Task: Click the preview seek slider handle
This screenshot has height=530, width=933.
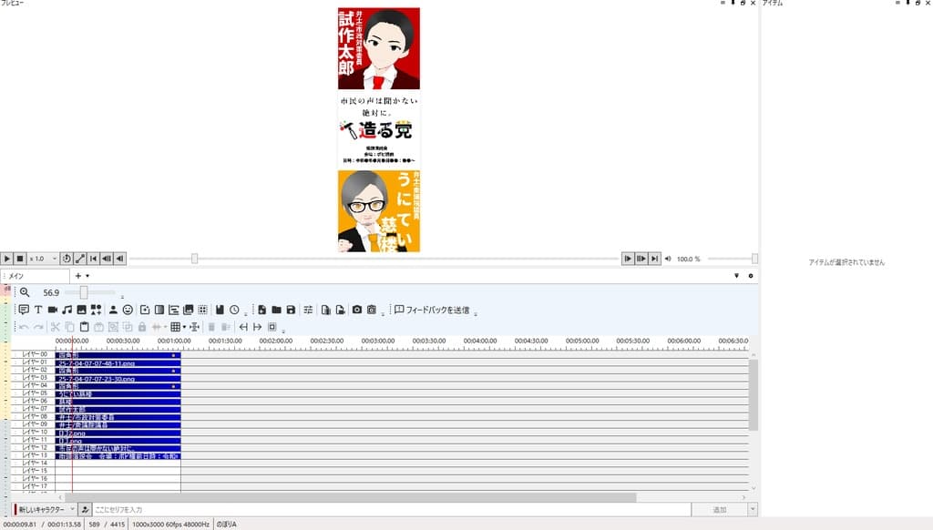Action: [x=195, y=259]
